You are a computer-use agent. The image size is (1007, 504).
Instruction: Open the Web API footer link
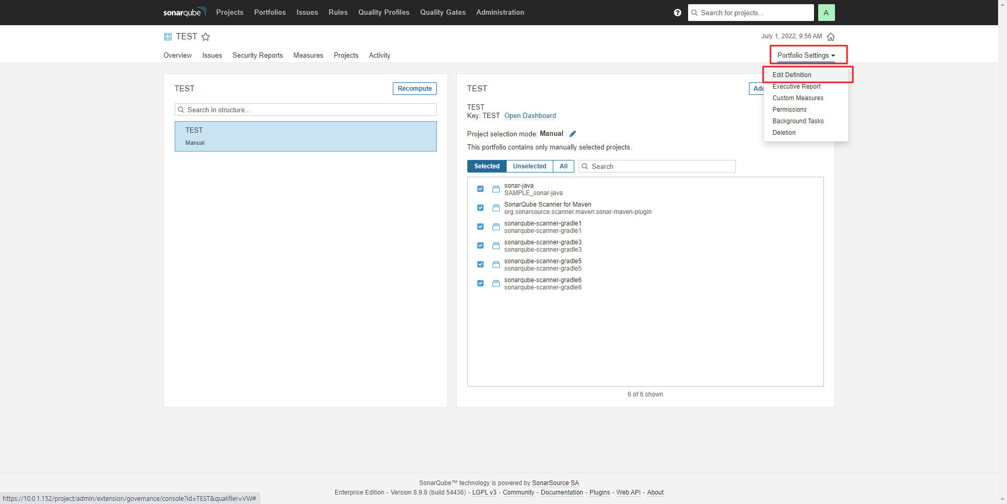tap(628, 492)
